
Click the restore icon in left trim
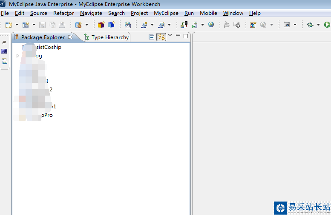coord(4,42)
